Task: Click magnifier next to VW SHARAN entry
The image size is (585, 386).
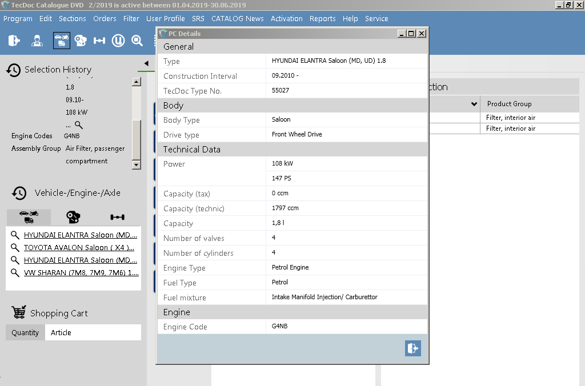Action: (x=15, y=272)
